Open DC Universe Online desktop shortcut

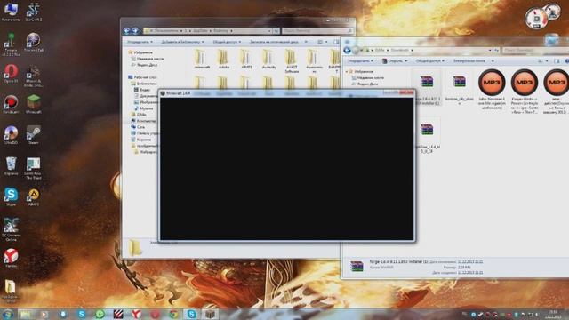(11, 229)
